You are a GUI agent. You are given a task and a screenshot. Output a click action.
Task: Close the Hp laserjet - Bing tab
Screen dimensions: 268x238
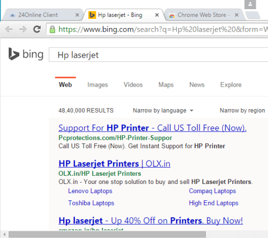click(x=157, y=15)
